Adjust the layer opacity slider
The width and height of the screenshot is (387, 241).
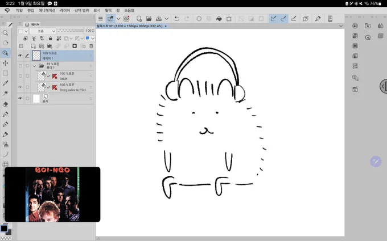(71, 31)
